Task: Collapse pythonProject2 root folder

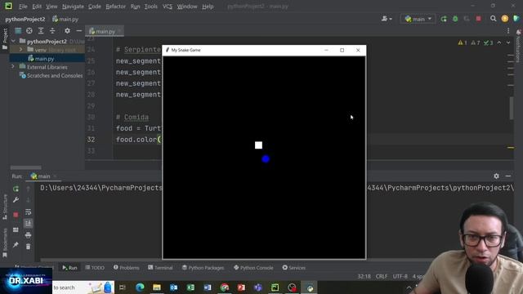Action: click(x=13, y=42)
